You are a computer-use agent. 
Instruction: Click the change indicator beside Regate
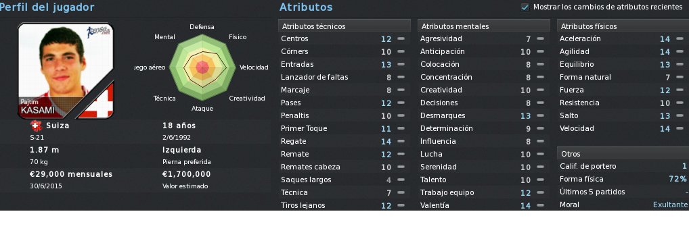coord(401,141)
